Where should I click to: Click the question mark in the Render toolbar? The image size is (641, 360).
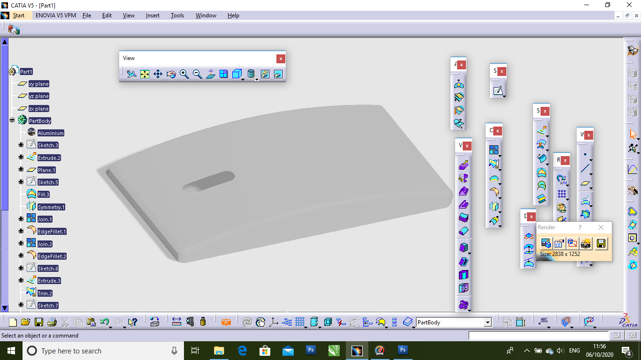point(580,227)
